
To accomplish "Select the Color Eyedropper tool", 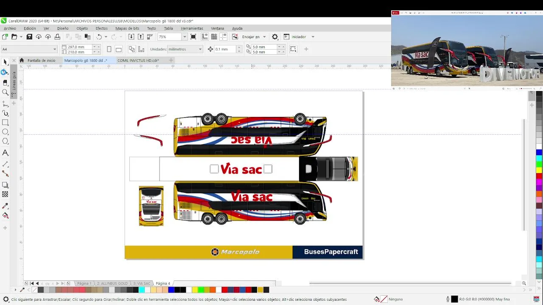I will 5,205.
